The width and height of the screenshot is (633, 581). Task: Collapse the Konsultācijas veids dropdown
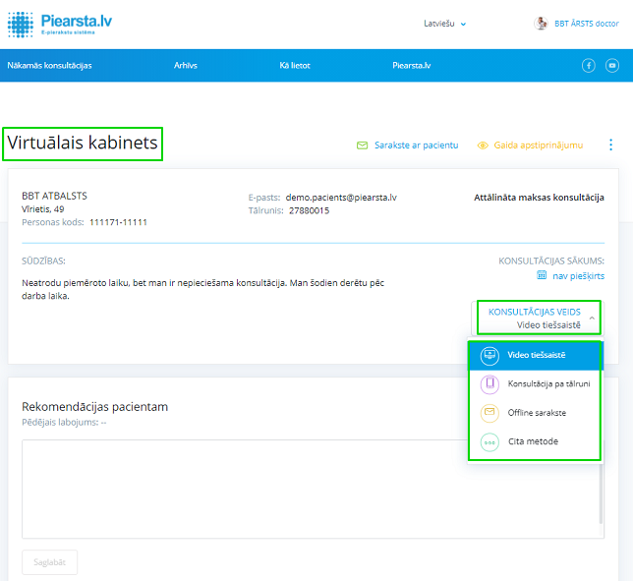click(592, 318)
